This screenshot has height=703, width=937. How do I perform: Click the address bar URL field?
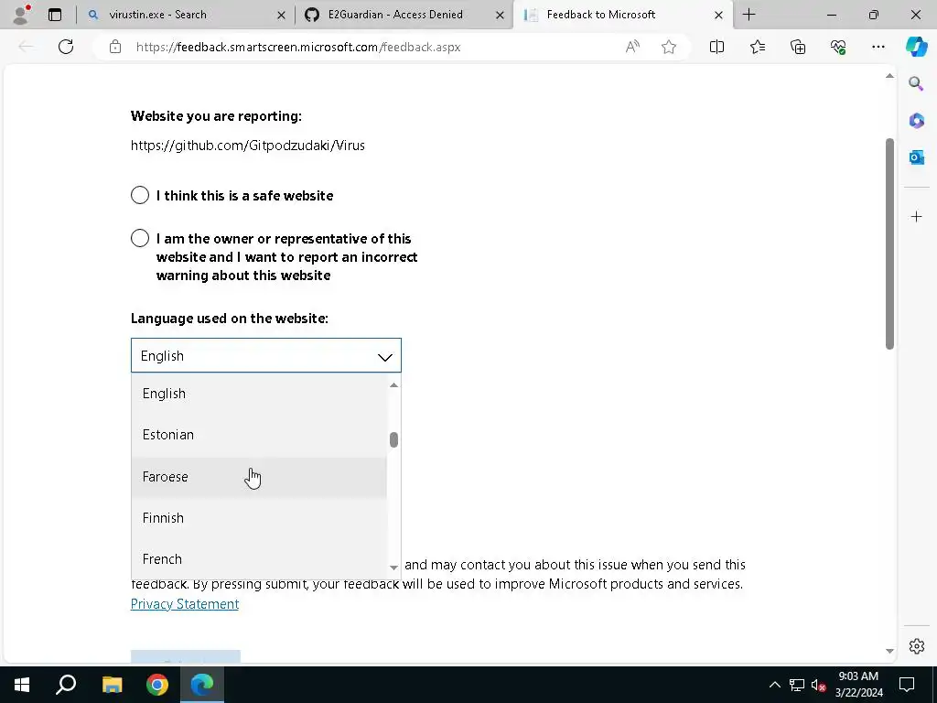tap(375, 47)
